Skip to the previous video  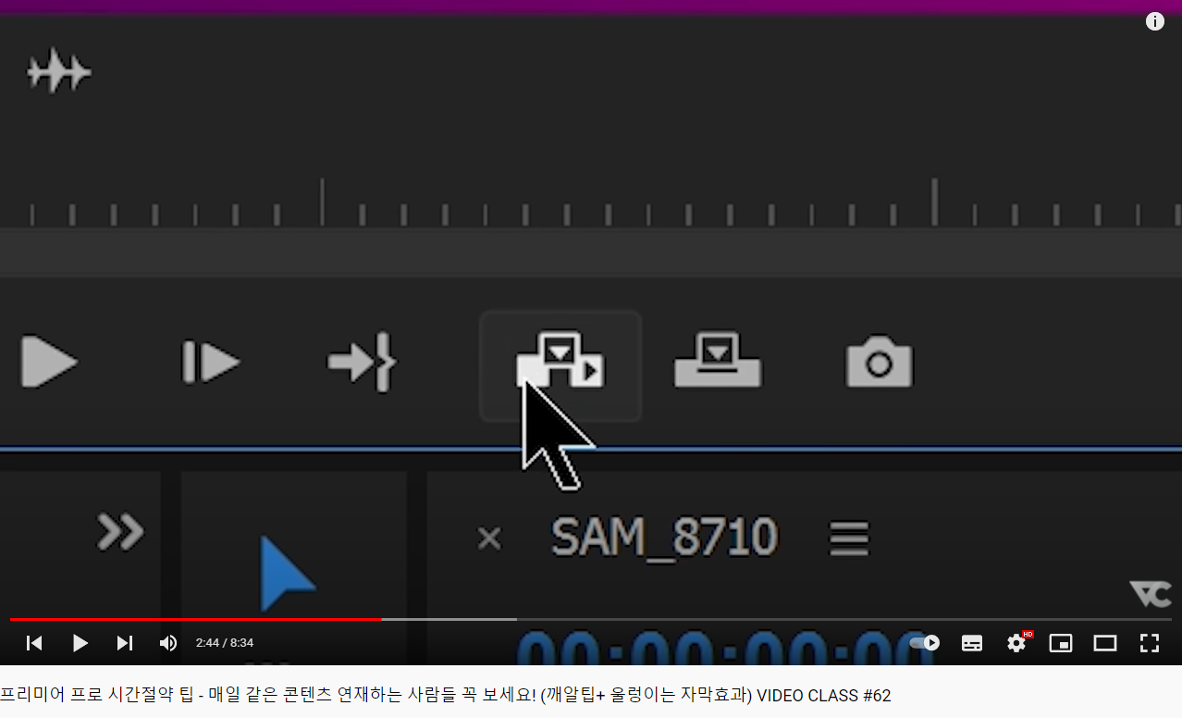click(34, 642)
